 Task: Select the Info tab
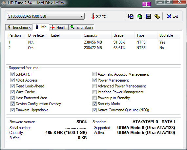point(41,27)
